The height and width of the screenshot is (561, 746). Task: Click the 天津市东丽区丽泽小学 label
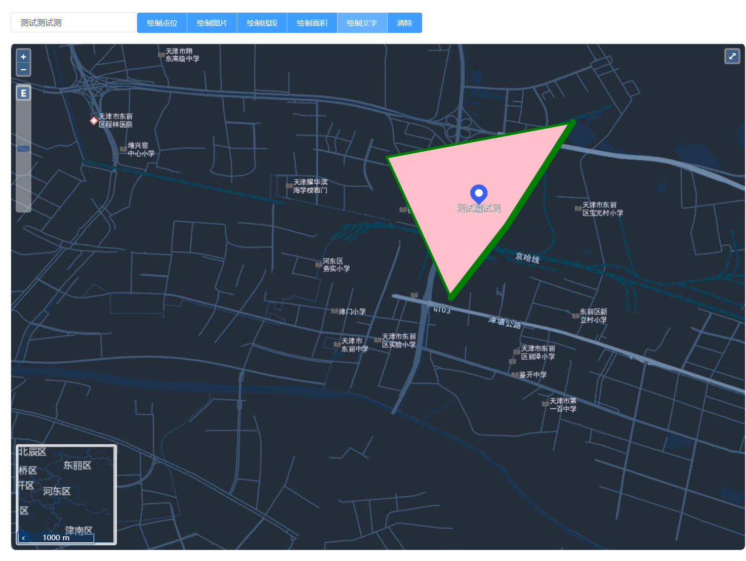pos(538,353)
